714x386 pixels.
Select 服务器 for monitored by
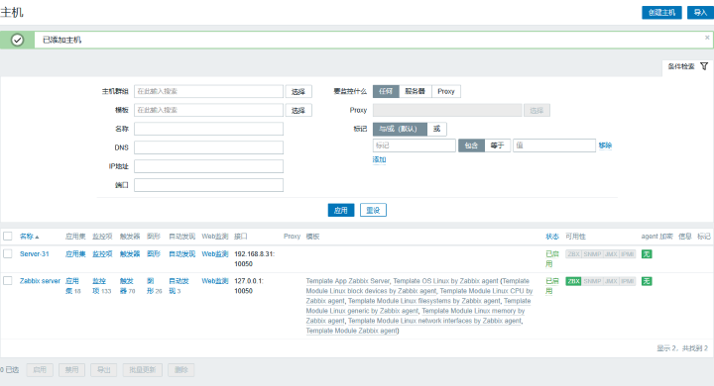tap(415, 91)
